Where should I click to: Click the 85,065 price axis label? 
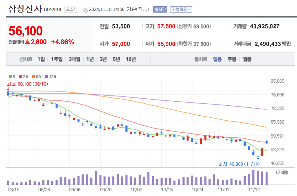[x=277, y=81]
